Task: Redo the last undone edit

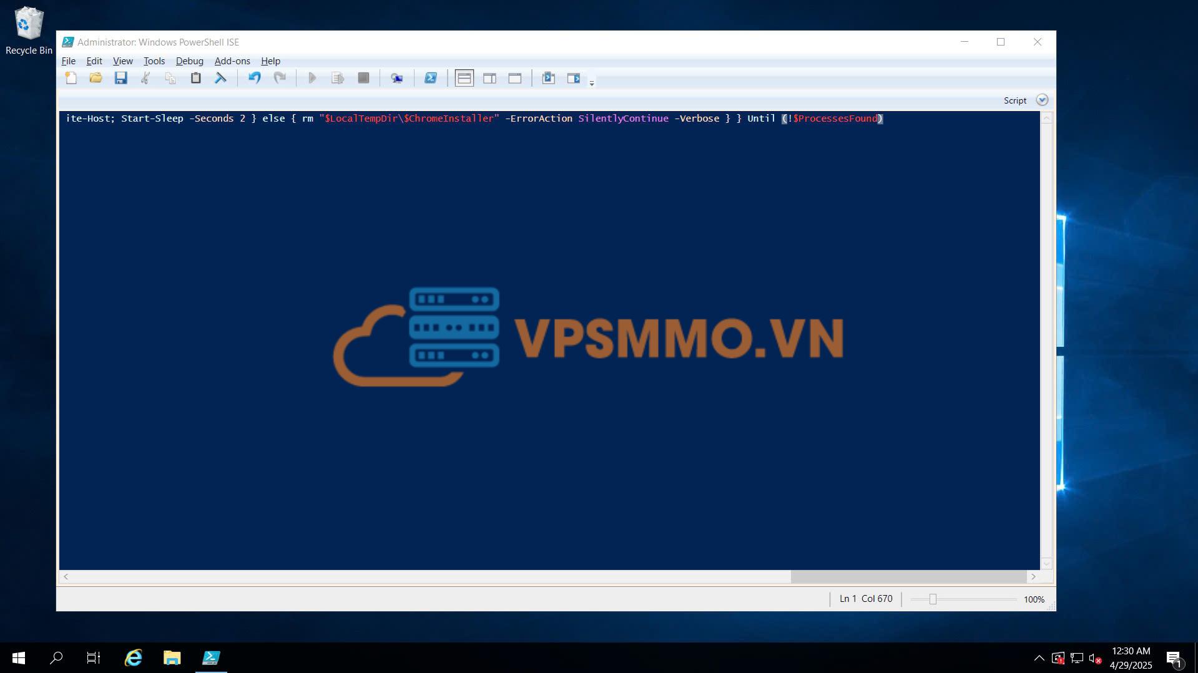Action: (x=280, y=78)
